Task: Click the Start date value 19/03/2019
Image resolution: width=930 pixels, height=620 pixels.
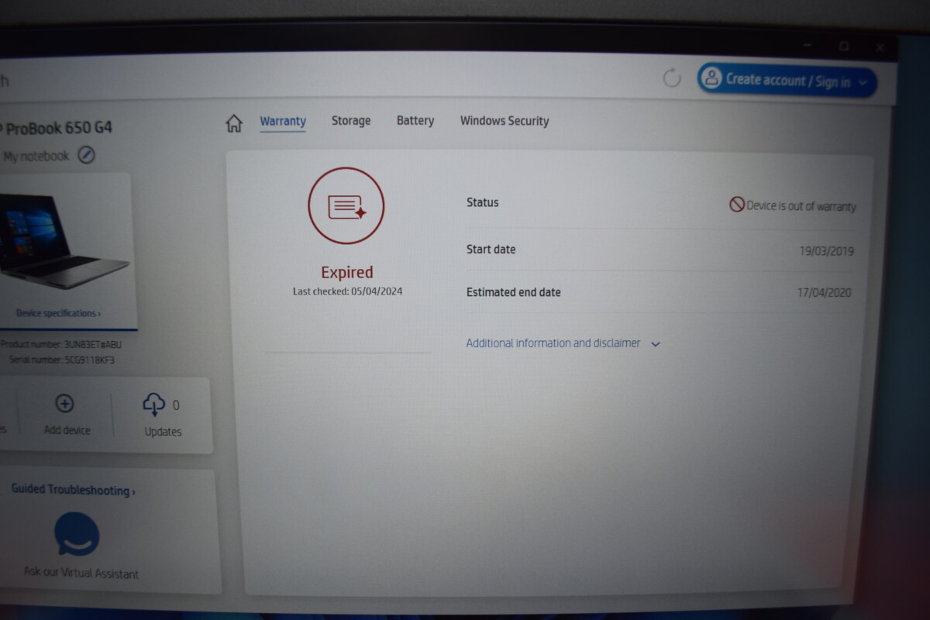Action: point(826,252)
